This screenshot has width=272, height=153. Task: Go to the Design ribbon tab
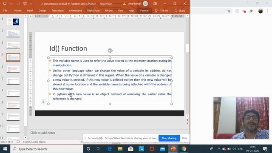[x=42, y=11]
